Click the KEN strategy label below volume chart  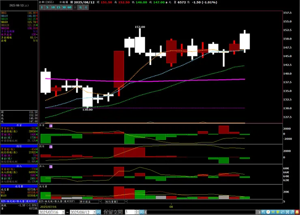58,201
